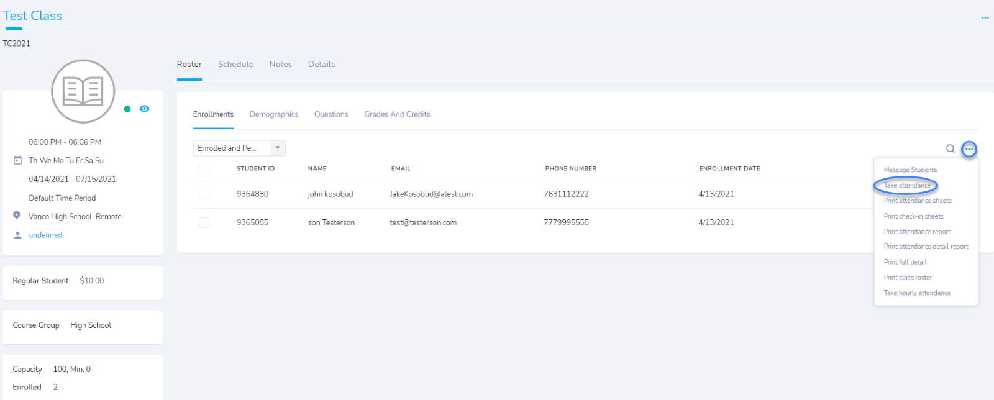Click the location pin icon by Vanco High School

(x=17, y=215)
